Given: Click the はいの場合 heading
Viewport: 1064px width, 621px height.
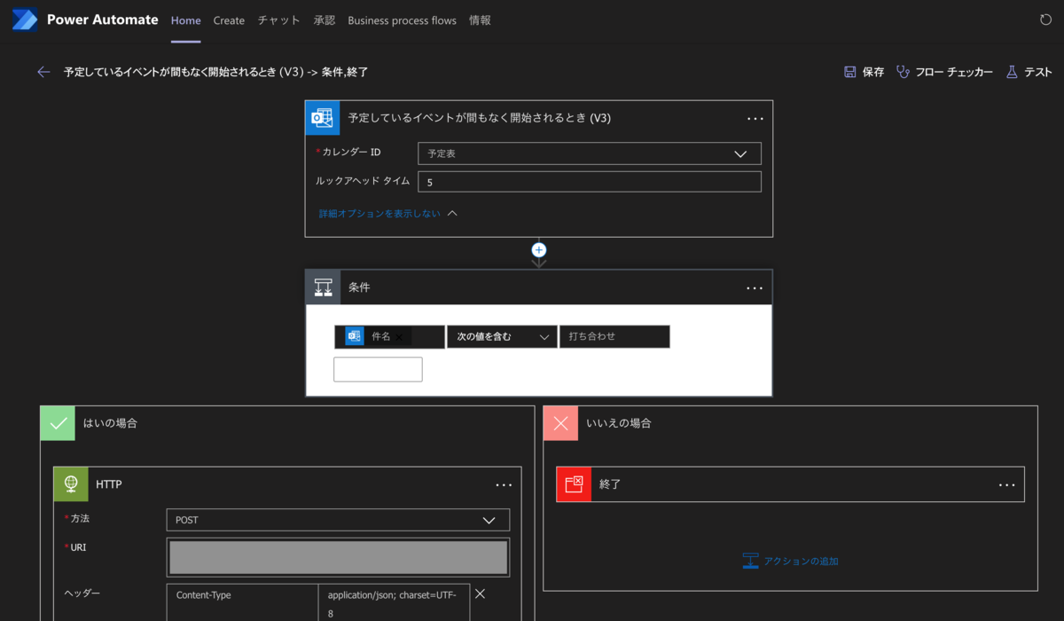Looking at the screenshot, I should 110,423.
